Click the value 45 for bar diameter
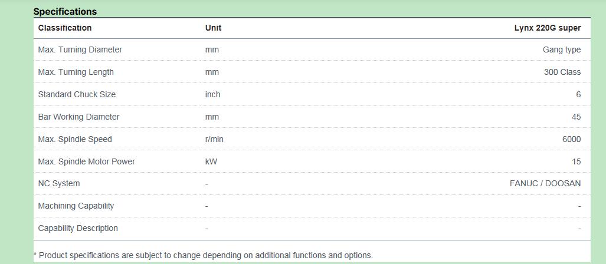Viewport: 606px width, 264px height. 576,117
